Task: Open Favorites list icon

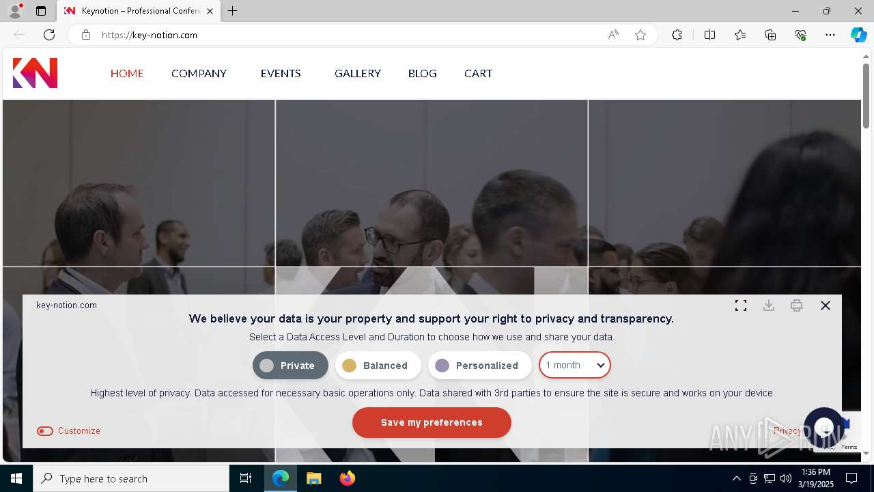Action: point(740,35)
